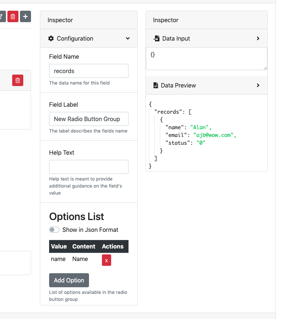Click the gear icon beside Configuration
The height and width of the screenshot is (319, 291).
click(x=51, y=38)
